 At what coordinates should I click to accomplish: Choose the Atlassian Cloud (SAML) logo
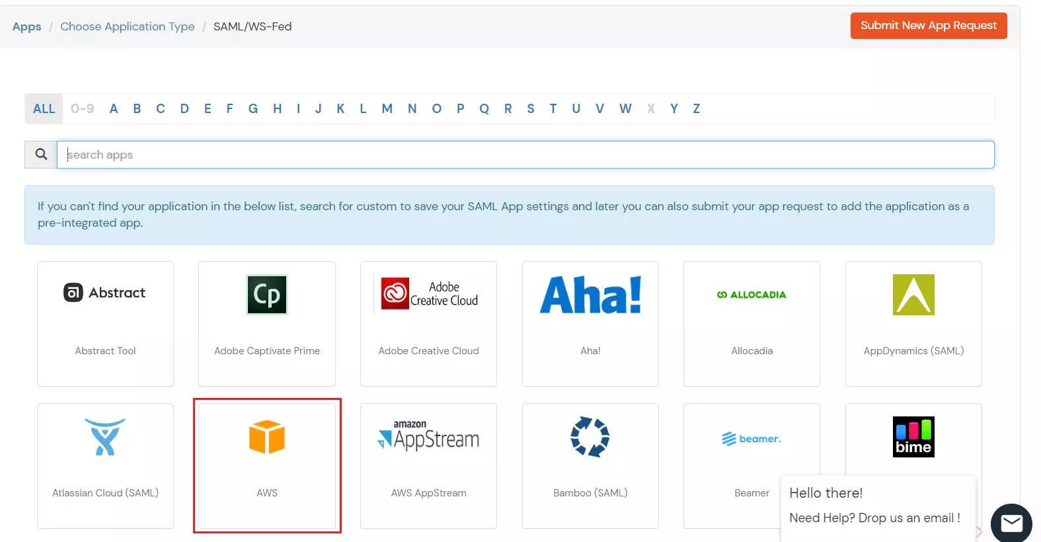click(105, 437)
